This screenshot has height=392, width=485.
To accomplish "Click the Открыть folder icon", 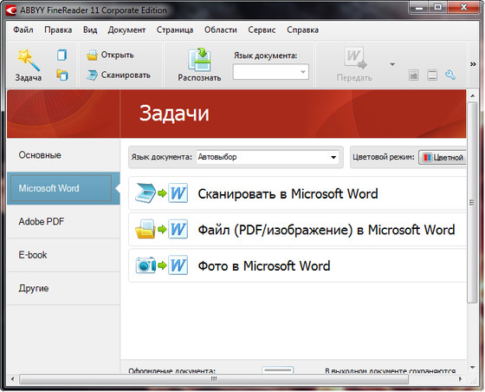I will (92, 56).
